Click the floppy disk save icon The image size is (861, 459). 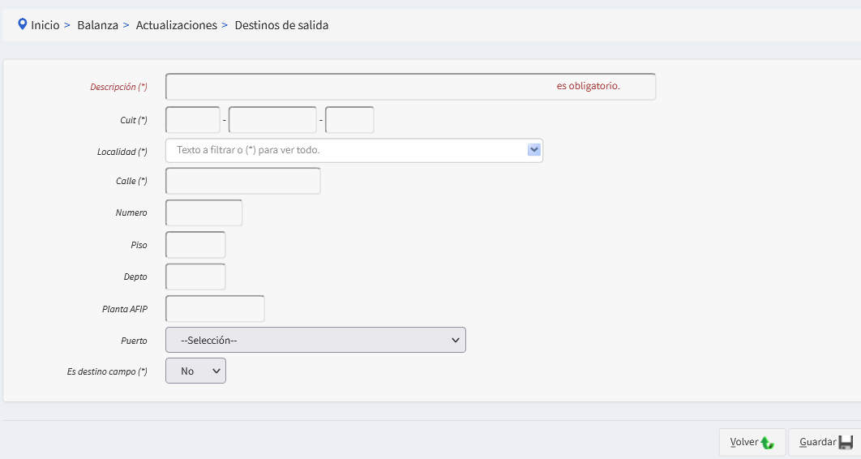[846, 443]
